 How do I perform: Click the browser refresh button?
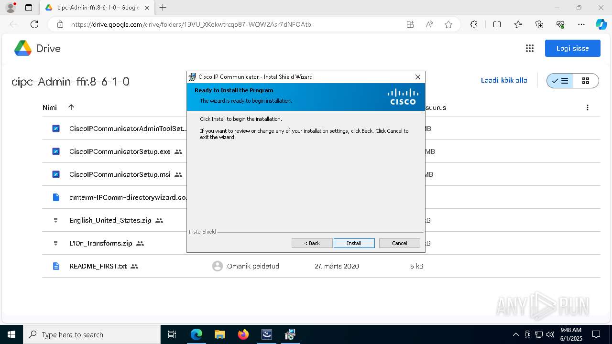pos(34,24)
